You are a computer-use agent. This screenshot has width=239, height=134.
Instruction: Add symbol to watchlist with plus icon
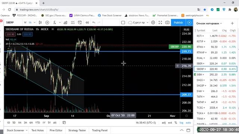click(x=232, y=23)
